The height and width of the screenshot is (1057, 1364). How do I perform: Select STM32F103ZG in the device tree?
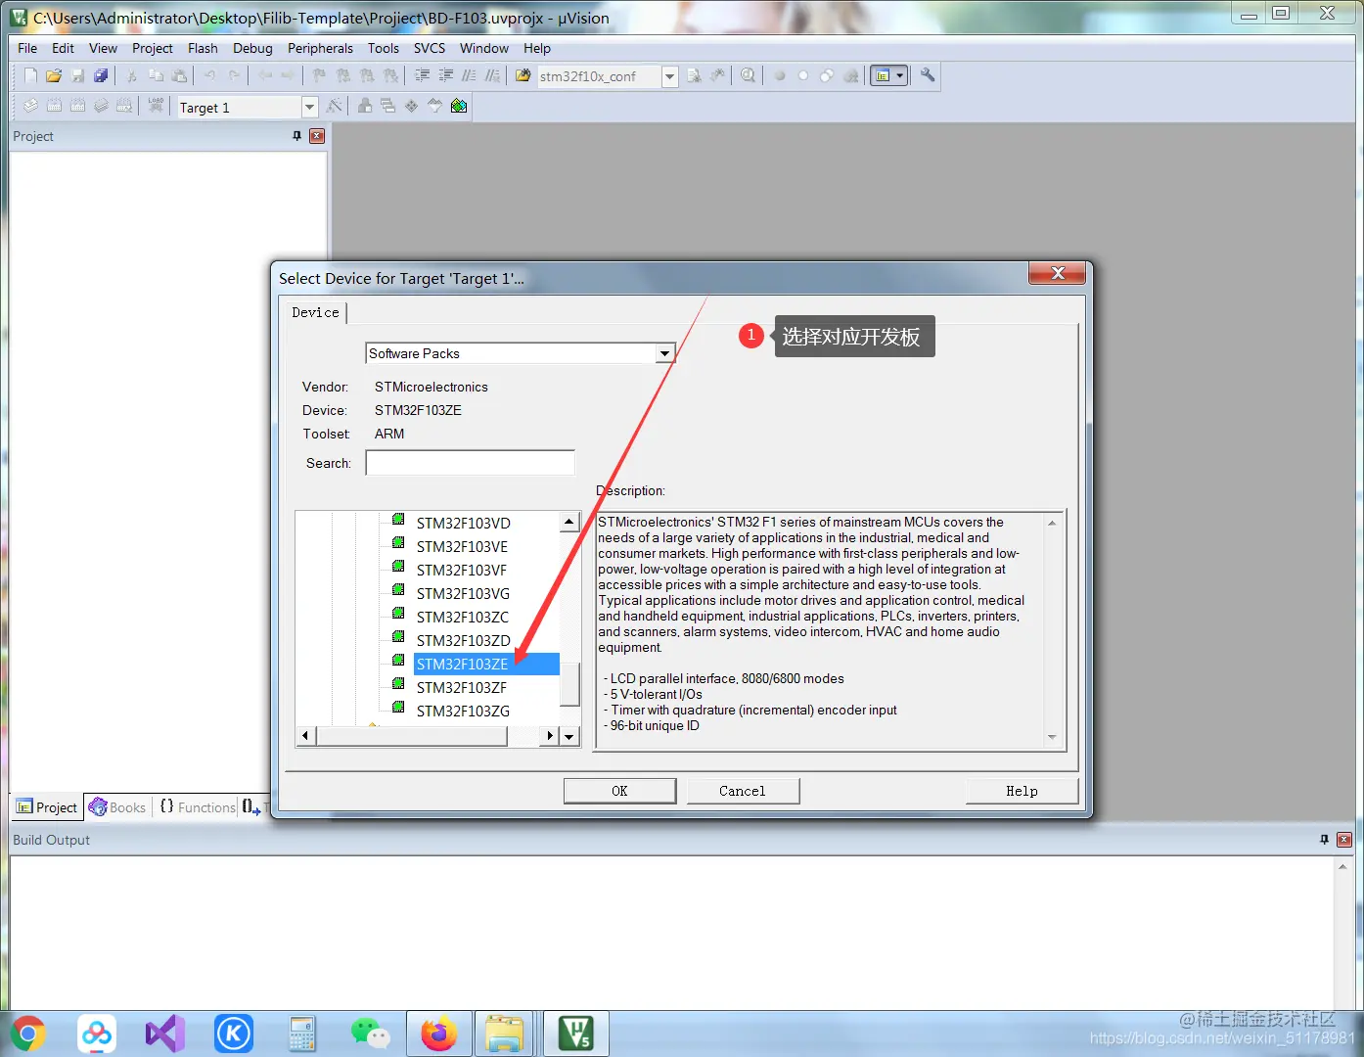point(463,711)
